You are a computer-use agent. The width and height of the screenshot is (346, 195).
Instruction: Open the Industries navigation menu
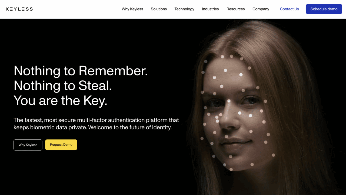[210, 9]
